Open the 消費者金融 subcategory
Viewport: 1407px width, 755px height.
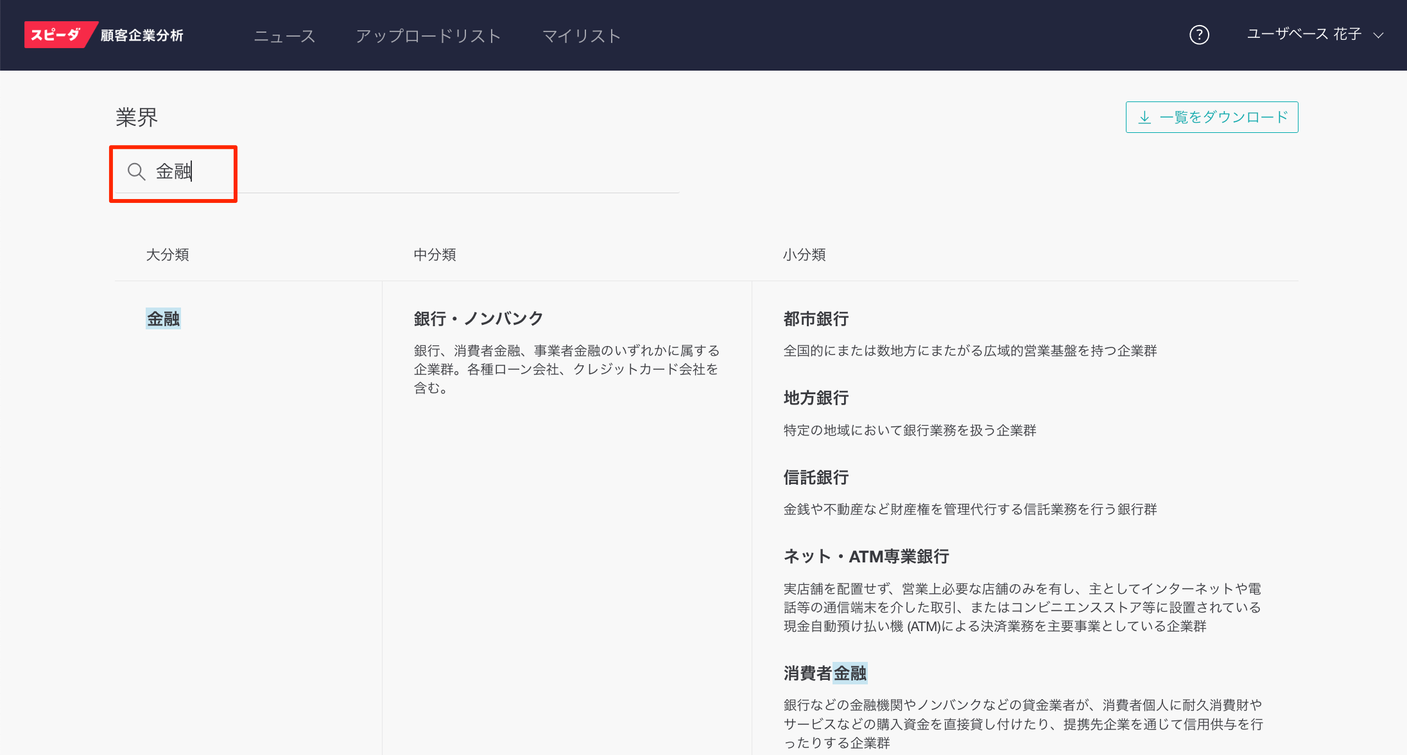[825, 673]
